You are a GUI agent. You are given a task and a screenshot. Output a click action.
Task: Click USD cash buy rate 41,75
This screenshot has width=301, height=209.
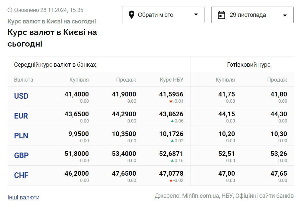227,94
